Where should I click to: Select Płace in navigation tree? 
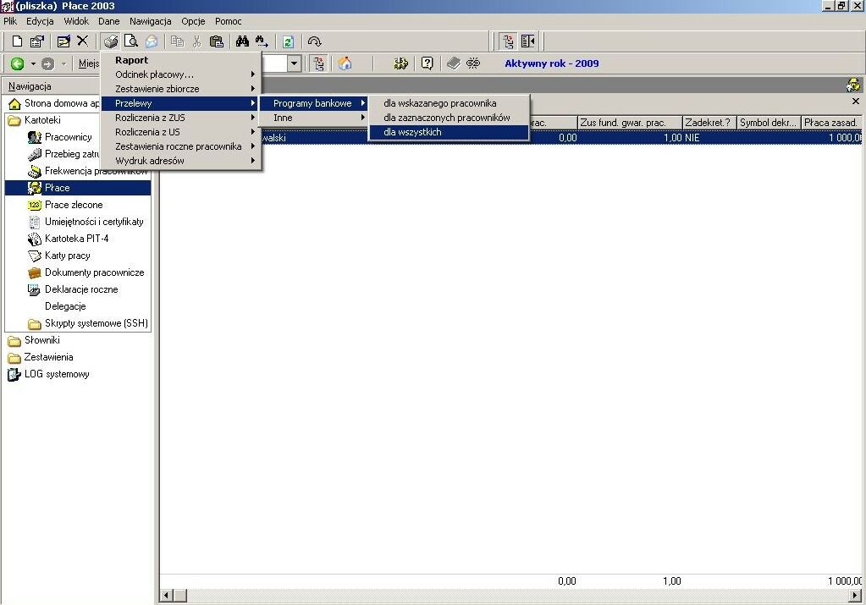[x=78, y=188]
